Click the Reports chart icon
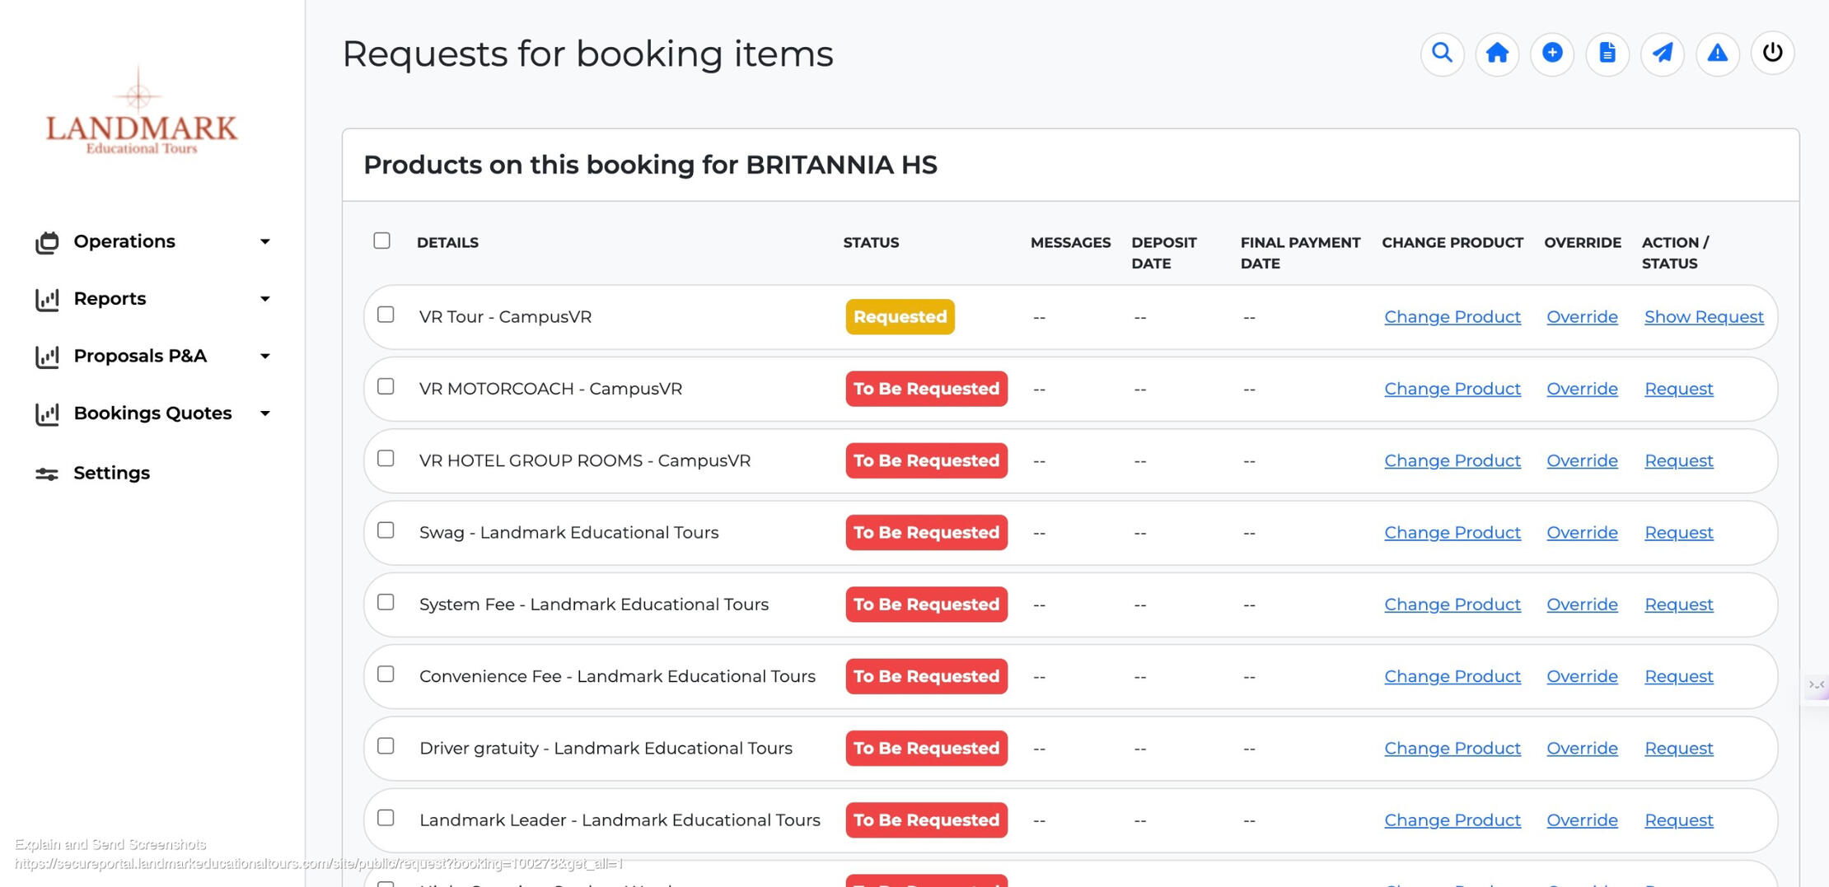Image resolution: width=1829 pixels, height=887 pixels. click(x=47, y=299)
